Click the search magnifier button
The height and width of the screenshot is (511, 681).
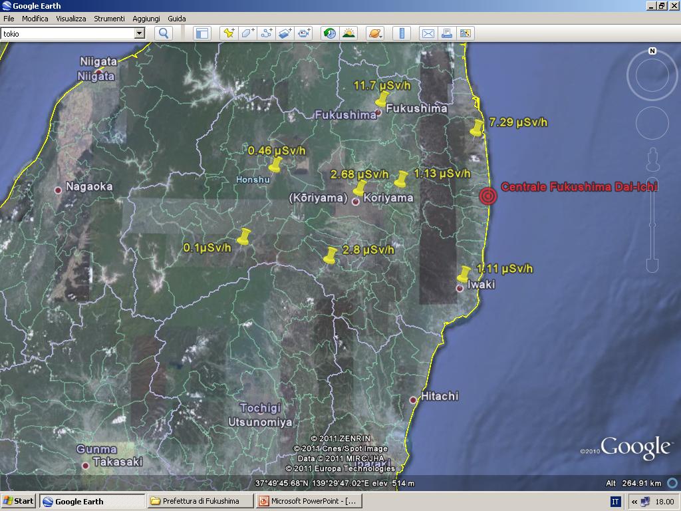164,33
